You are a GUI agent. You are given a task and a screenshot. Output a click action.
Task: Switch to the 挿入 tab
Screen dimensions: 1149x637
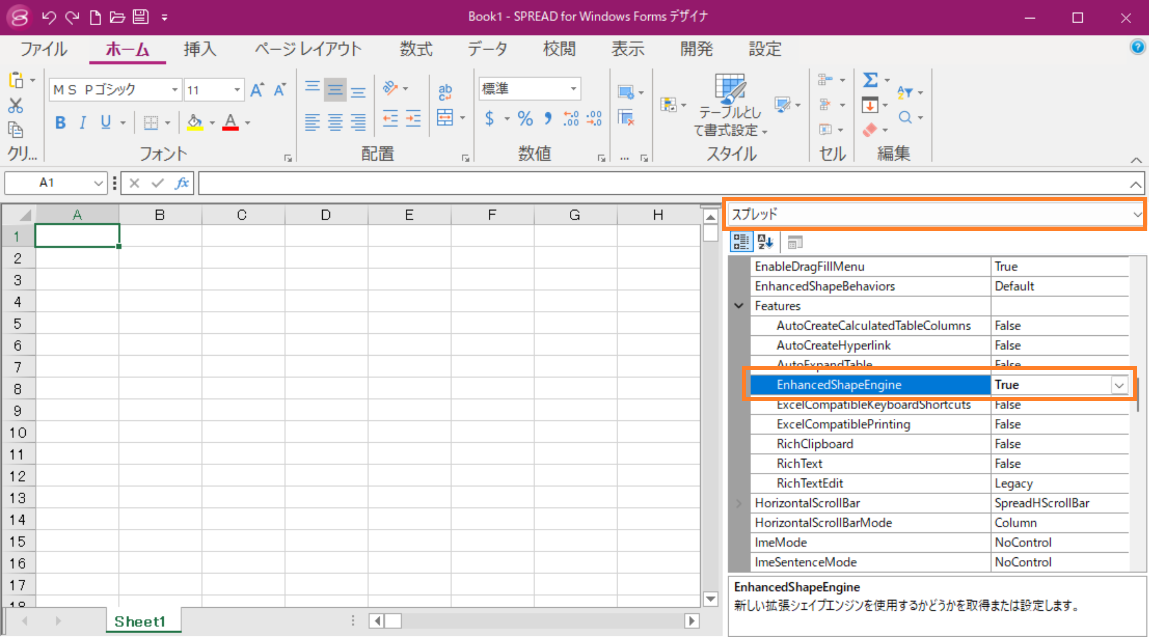[x=200, y=49]
